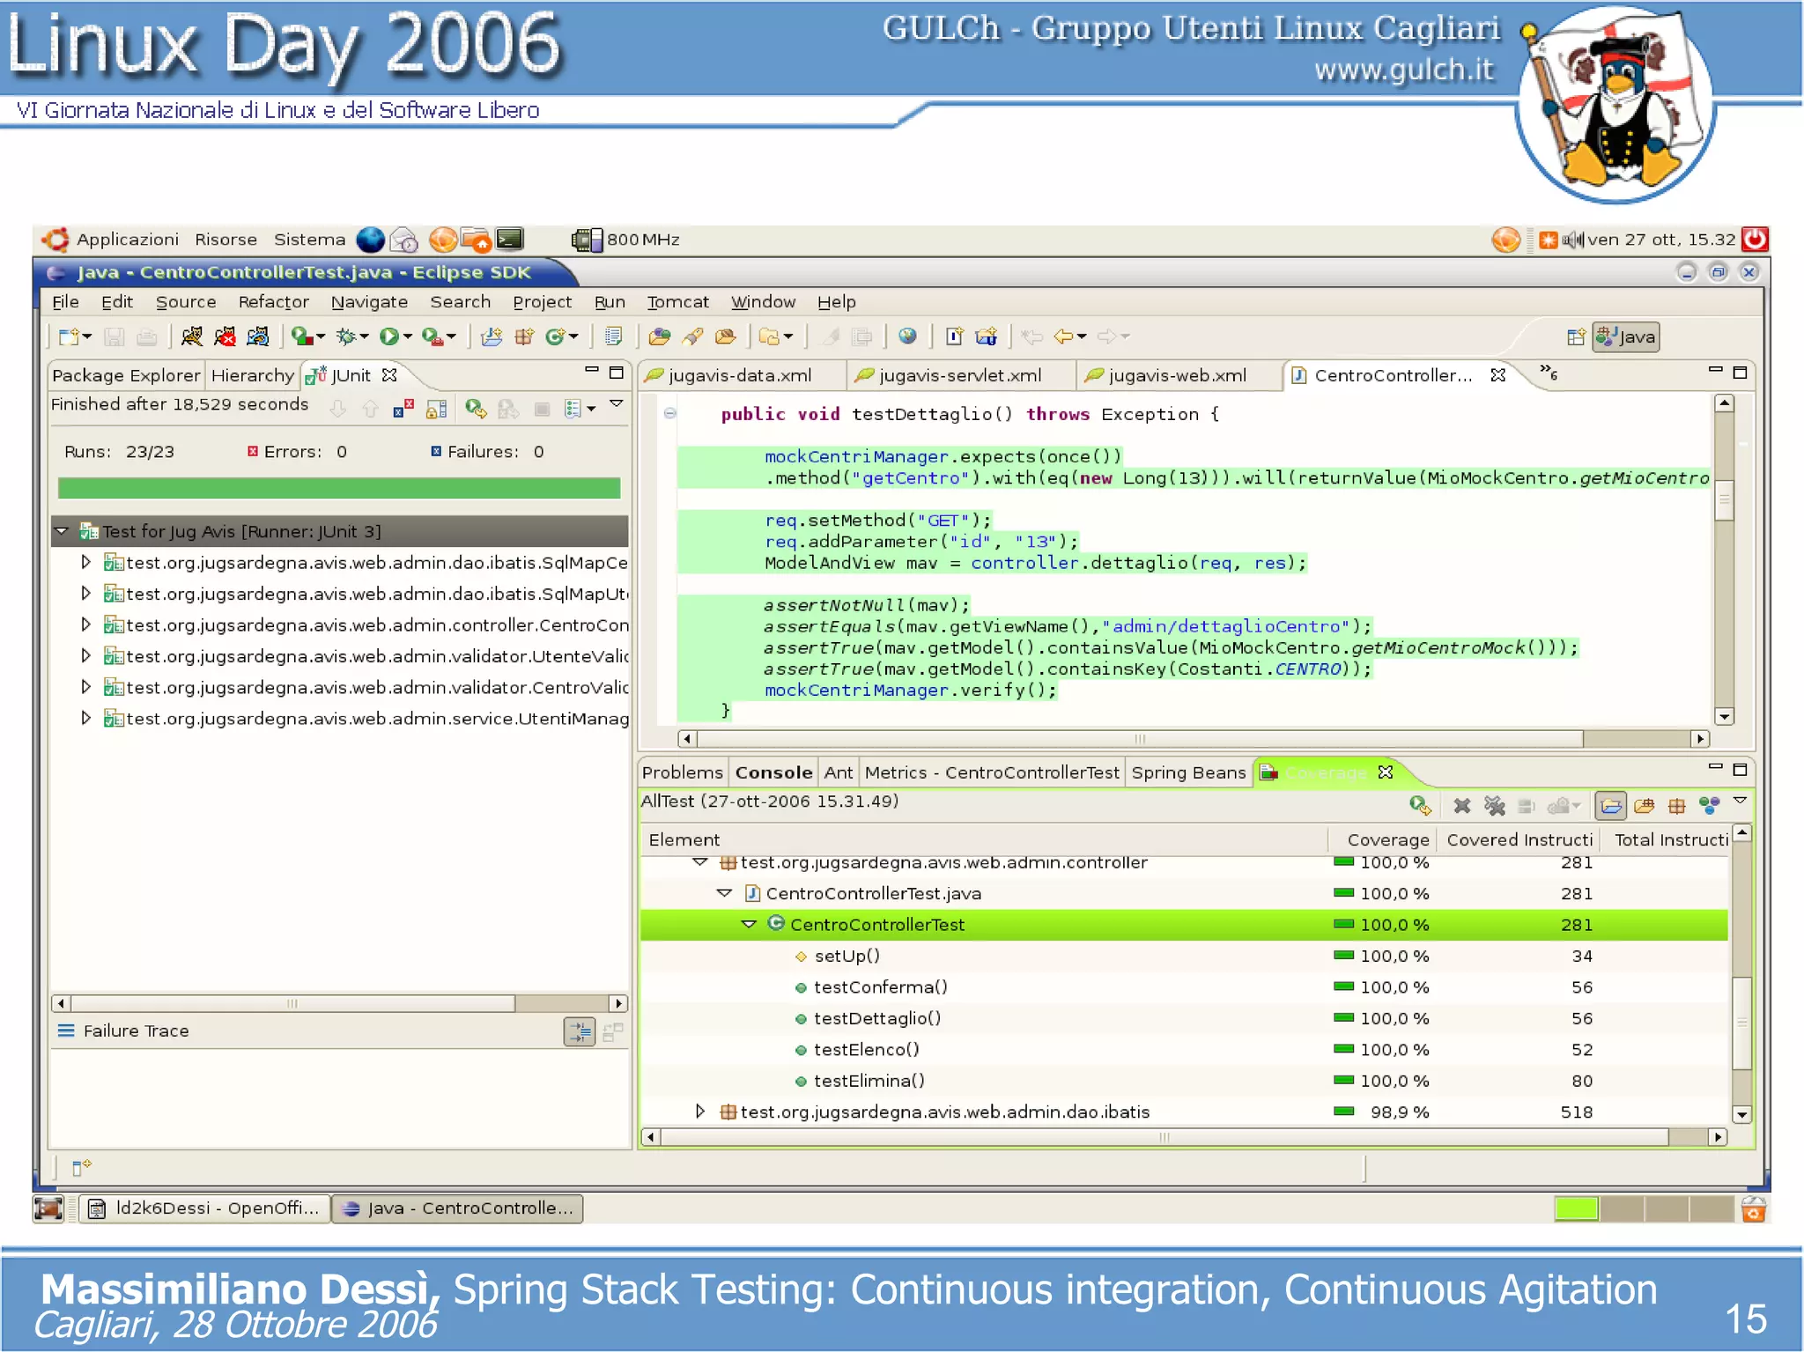Click the red power icon in top panel

pyautogui.click(x=1754, y=239)
